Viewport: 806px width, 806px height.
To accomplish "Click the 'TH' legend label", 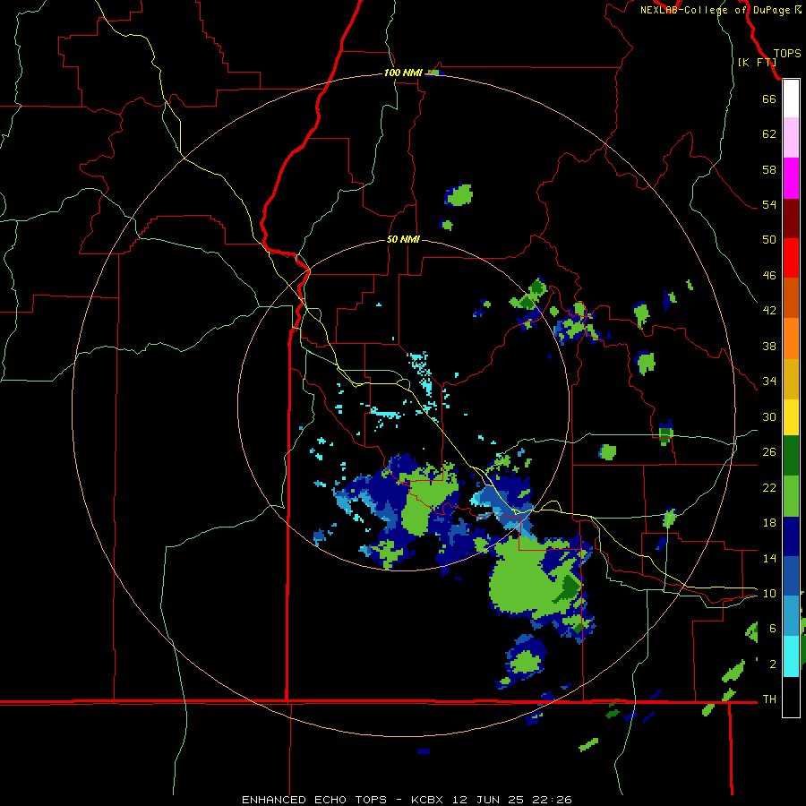I will (x=769, y=699).
